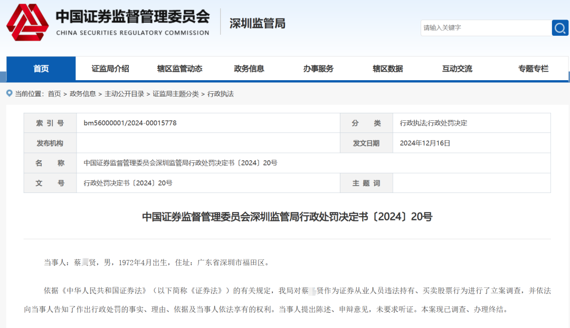Viewport: 570px width, 328px height.
Task: Click the 中国证券监督管理委员会 site title
Action: 132,17
